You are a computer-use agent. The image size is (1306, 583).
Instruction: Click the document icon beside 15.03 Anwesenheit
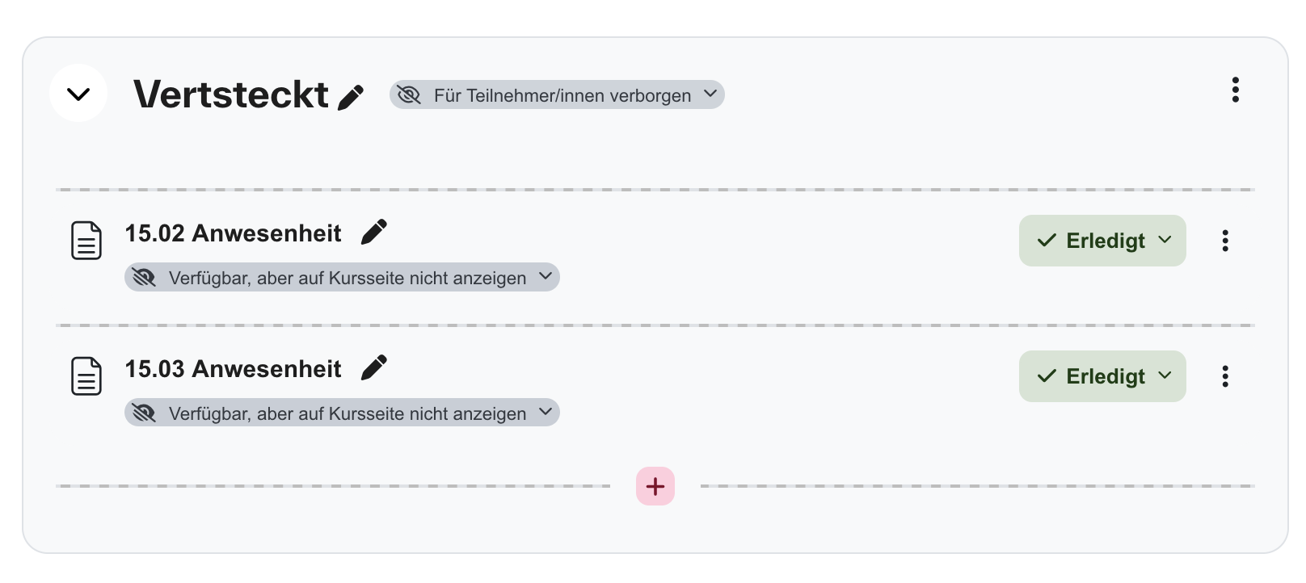pos(86,375)
